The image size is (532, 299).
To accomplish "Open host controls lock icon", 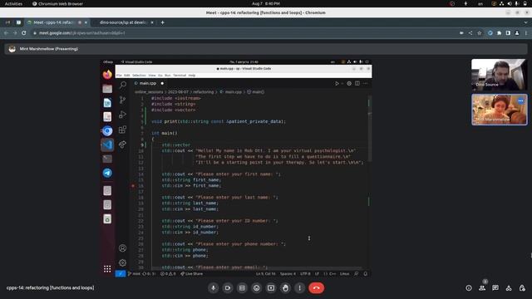I will [x=522, y=288].
